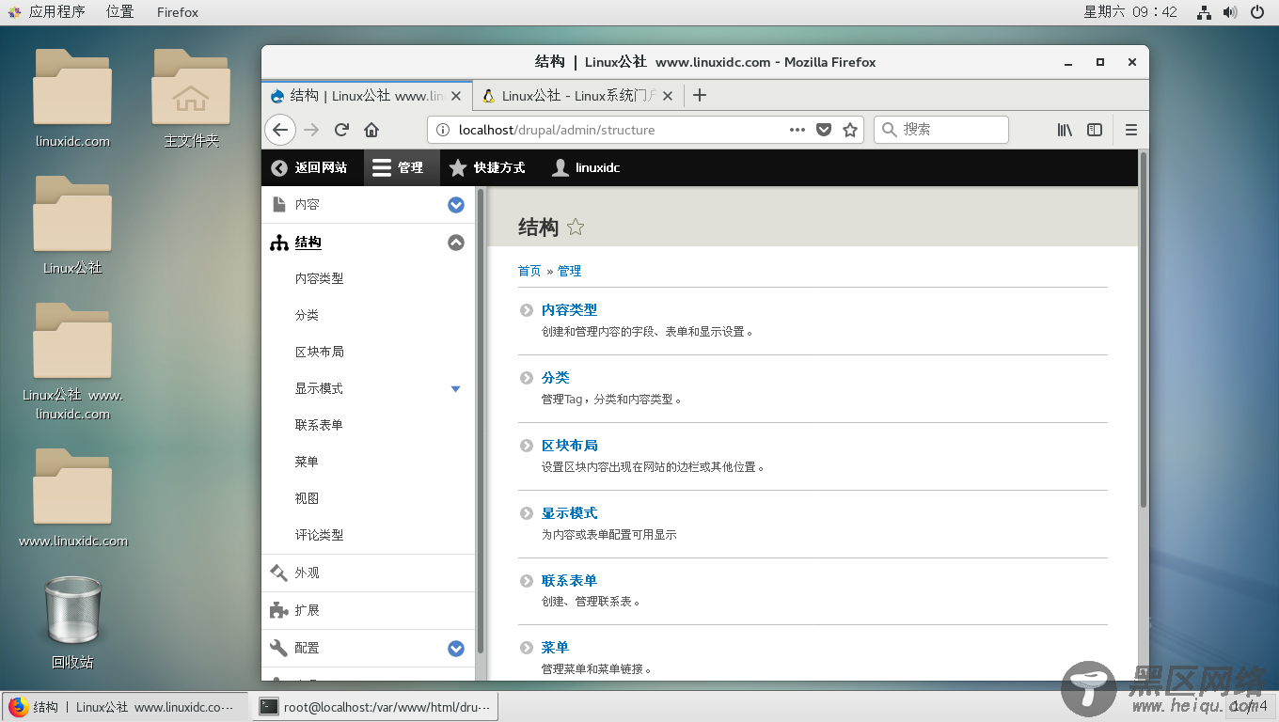Open the clock 星期六 09:42
Viewport: 1279px width, 722px height.
coord(1129,12)
